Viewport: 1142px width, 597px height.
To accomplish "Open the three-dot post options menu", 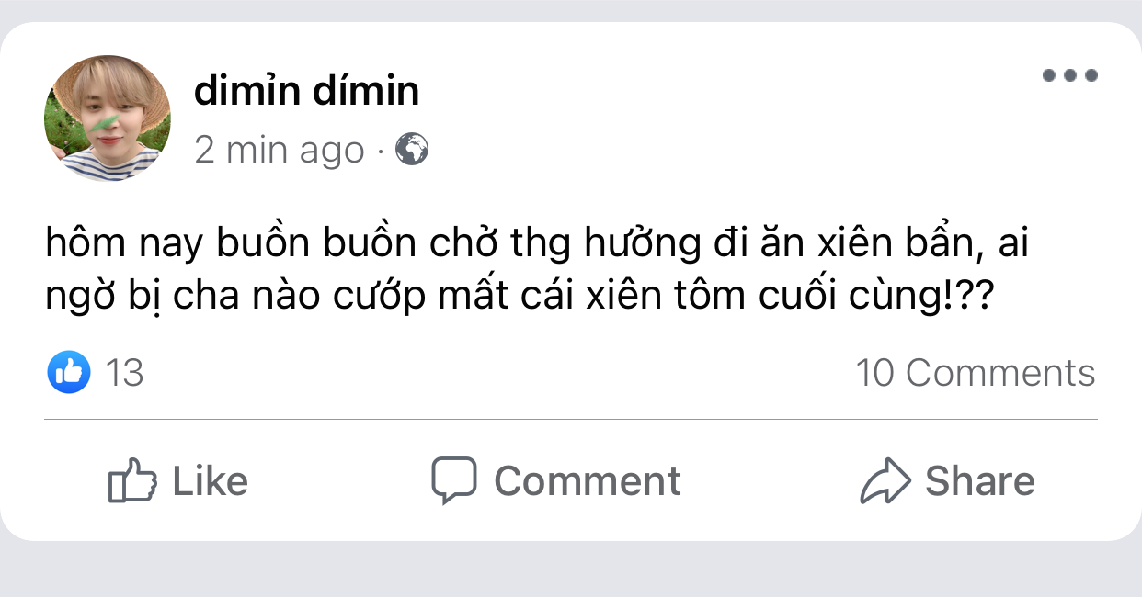I will pyautogui.click(x=1069, y=76).
